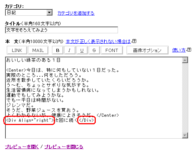Click the line 実際のところ...何をしただろう。

(x=44, y=75)
